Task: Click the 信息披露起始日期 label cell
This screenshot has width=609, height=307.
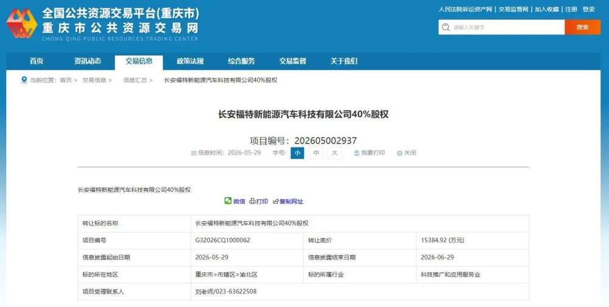Action: [135, 258]
